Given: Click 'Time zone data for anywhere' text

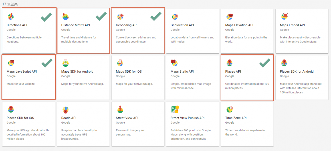Looking at the screenshot, I should pyautogui.click(x=245, y=132).
